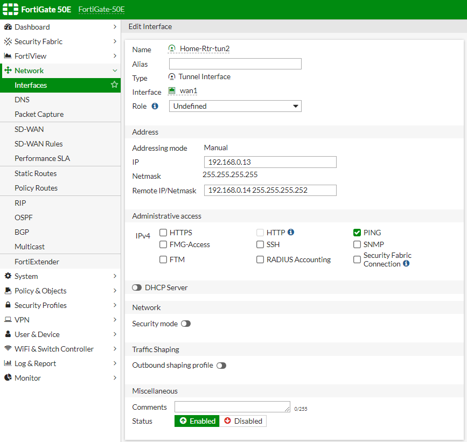
Task: Click the Security Fabric Connection info icon
Action: coord(406,264)
